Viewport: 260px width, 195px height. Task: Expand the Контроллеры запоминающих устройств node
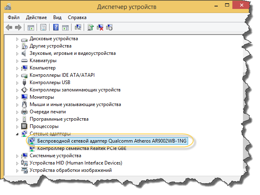point(17,90)
